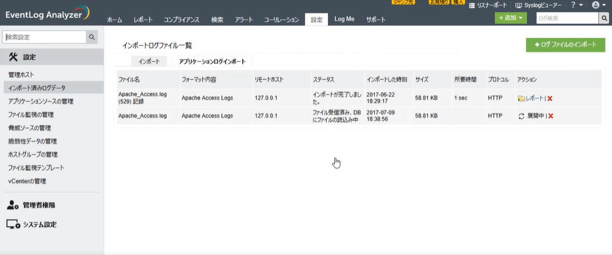Screen dimensions: 612x255
Task: Open the help question mark menu
Action: click(x=577, y=5)
